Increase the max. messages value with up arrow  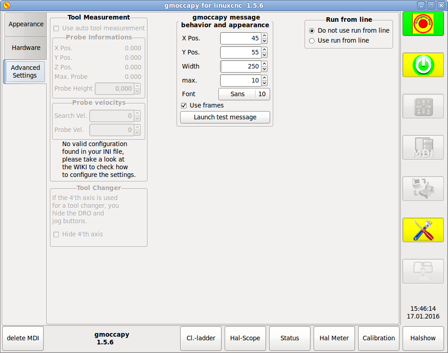[264, 78]
